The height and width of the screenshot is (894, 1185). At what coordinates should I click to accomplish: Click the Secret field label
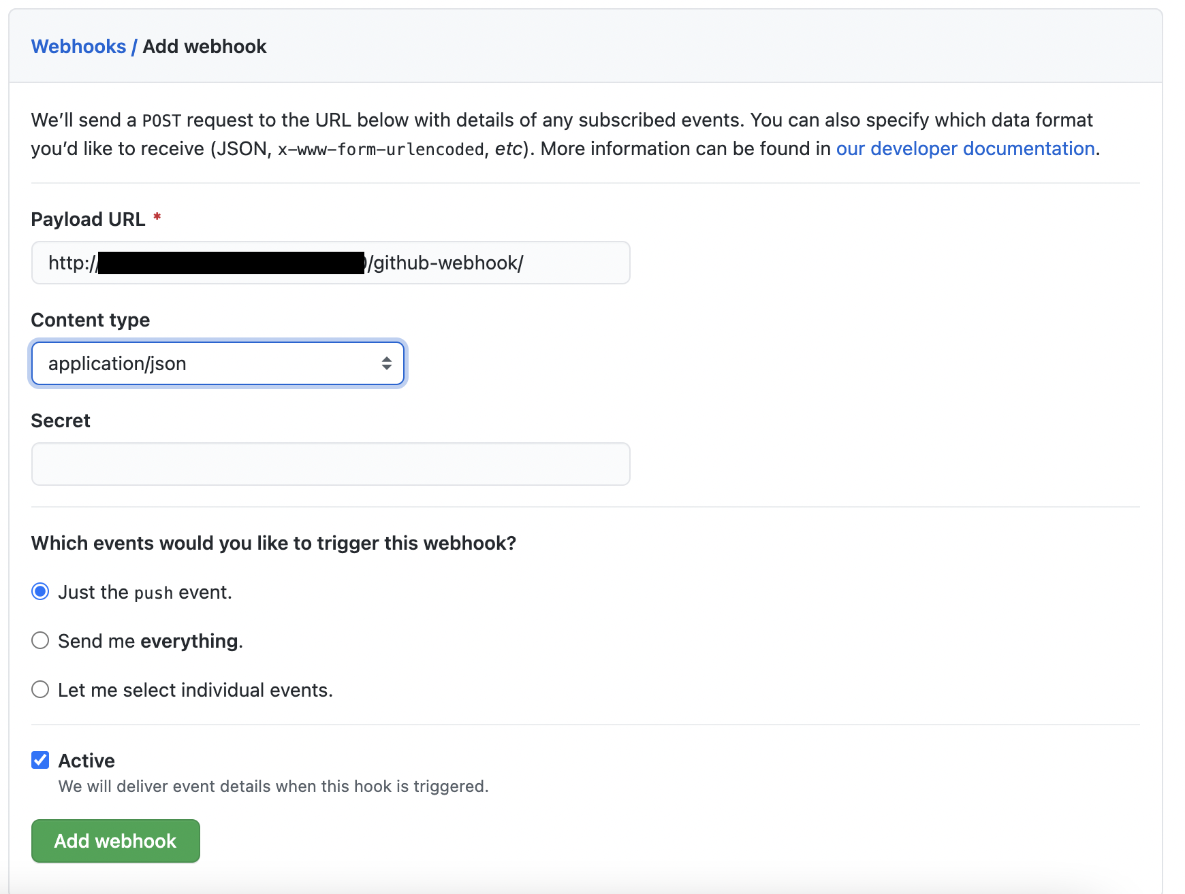coord(61,420)
